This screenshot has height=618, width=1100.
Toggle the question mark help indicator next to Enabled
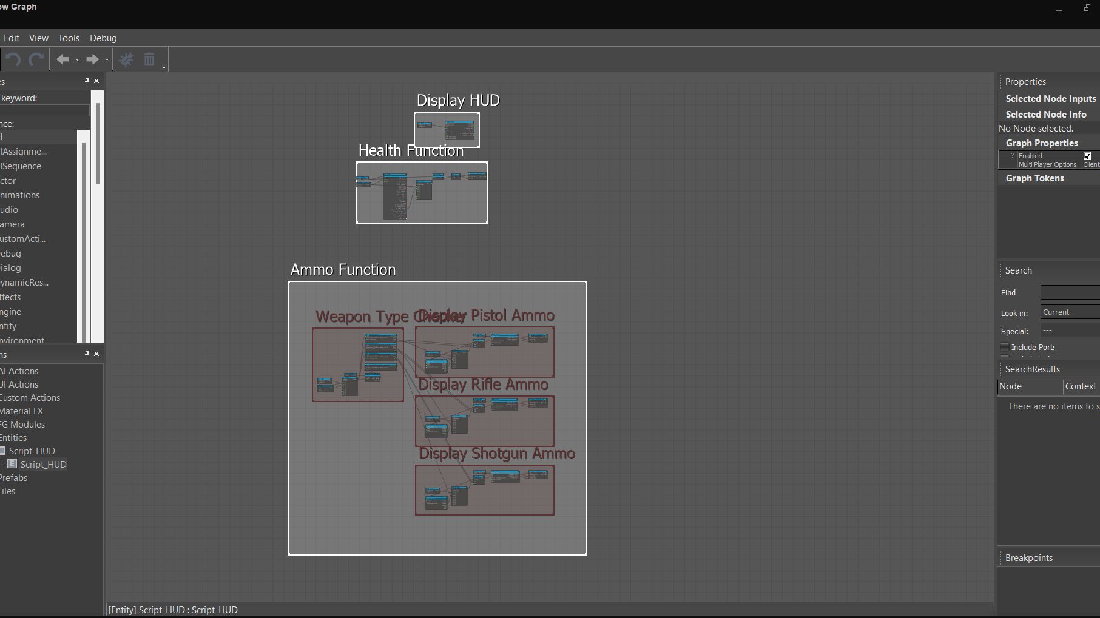[x=1012, y=155]
